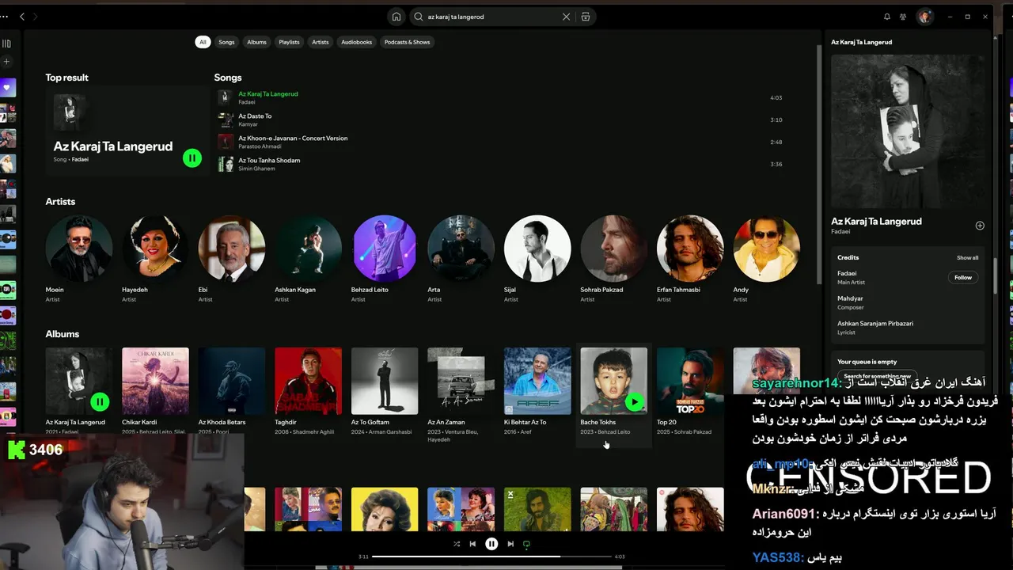Select the All filter chip
The width and height of the screenshot is (1013, 570).
[203, 42]
